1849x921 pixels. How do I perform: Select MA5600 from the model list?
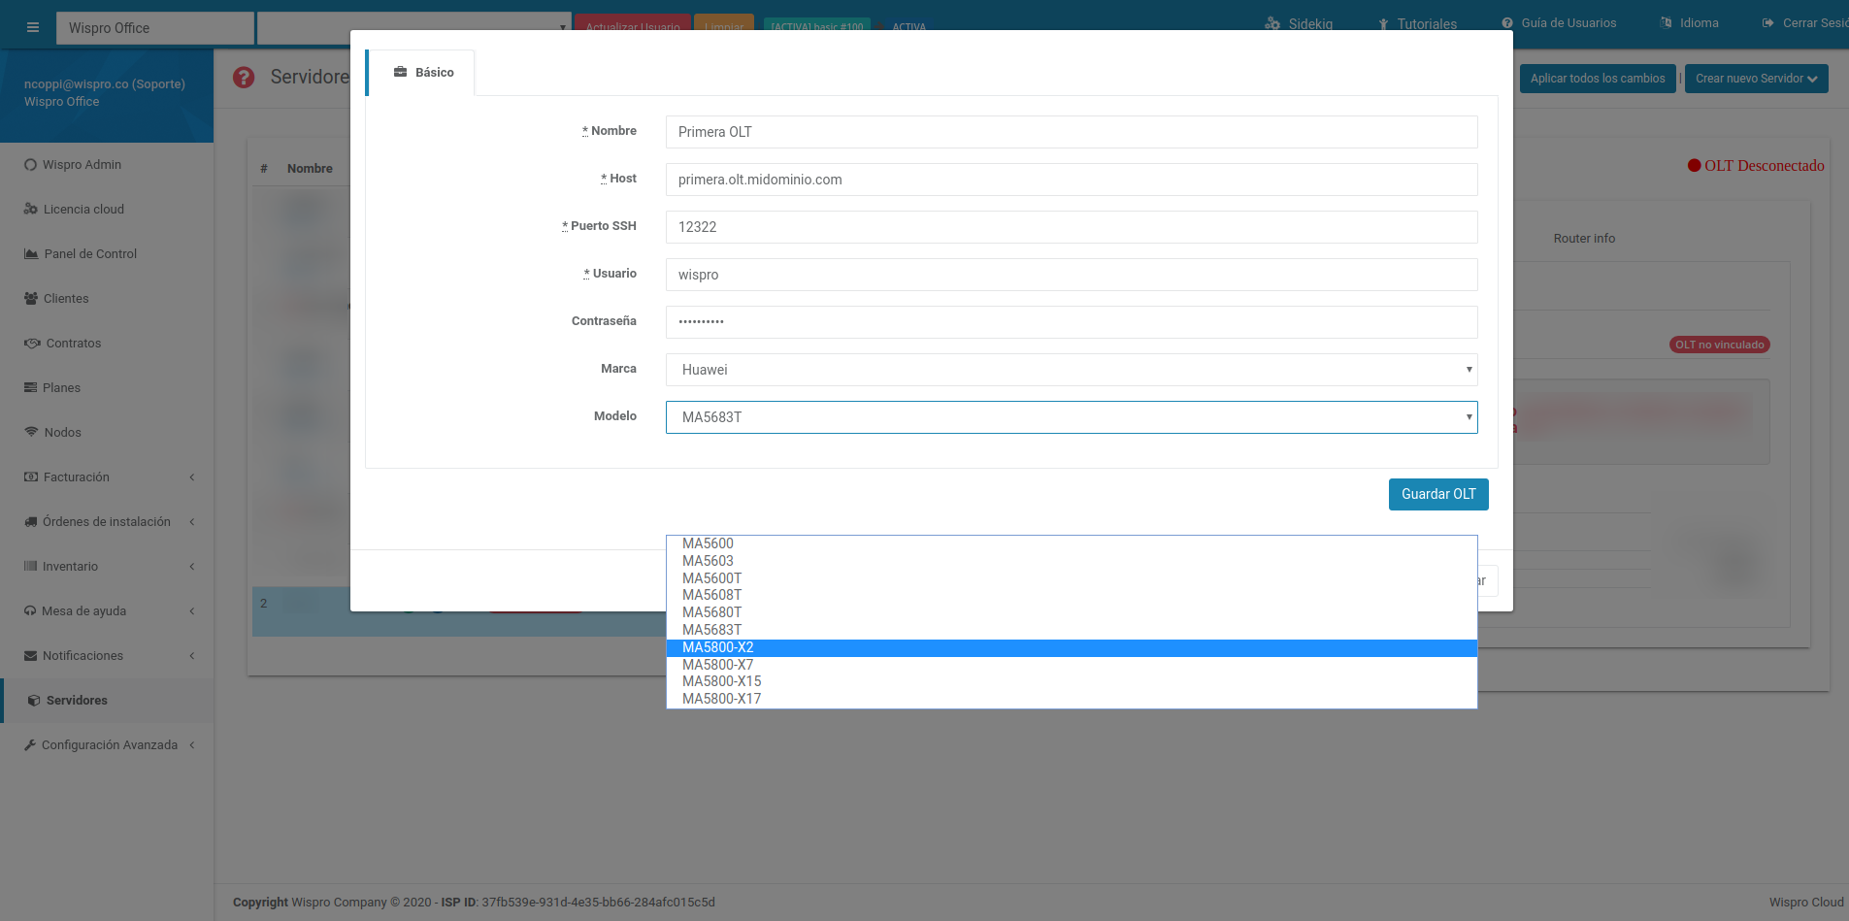tap(1072, 544)
